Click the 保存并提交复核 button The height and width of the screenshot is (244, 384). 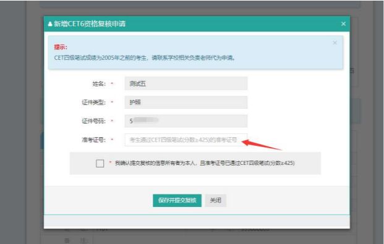(x=177, y=200)
